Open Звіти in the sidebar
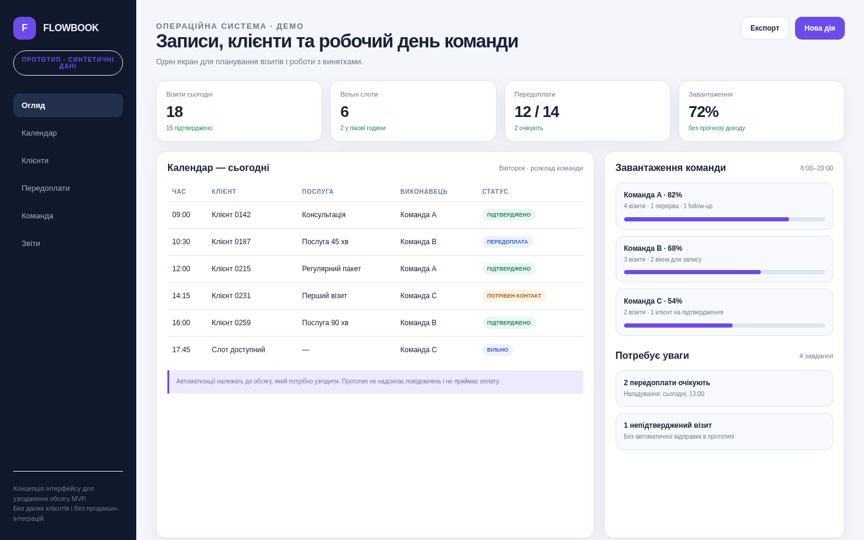864x540 pixels. click(x=68, y=243)
